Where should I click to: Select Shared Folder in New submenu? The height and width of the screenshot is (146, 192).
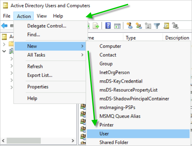tap(138, 142)
